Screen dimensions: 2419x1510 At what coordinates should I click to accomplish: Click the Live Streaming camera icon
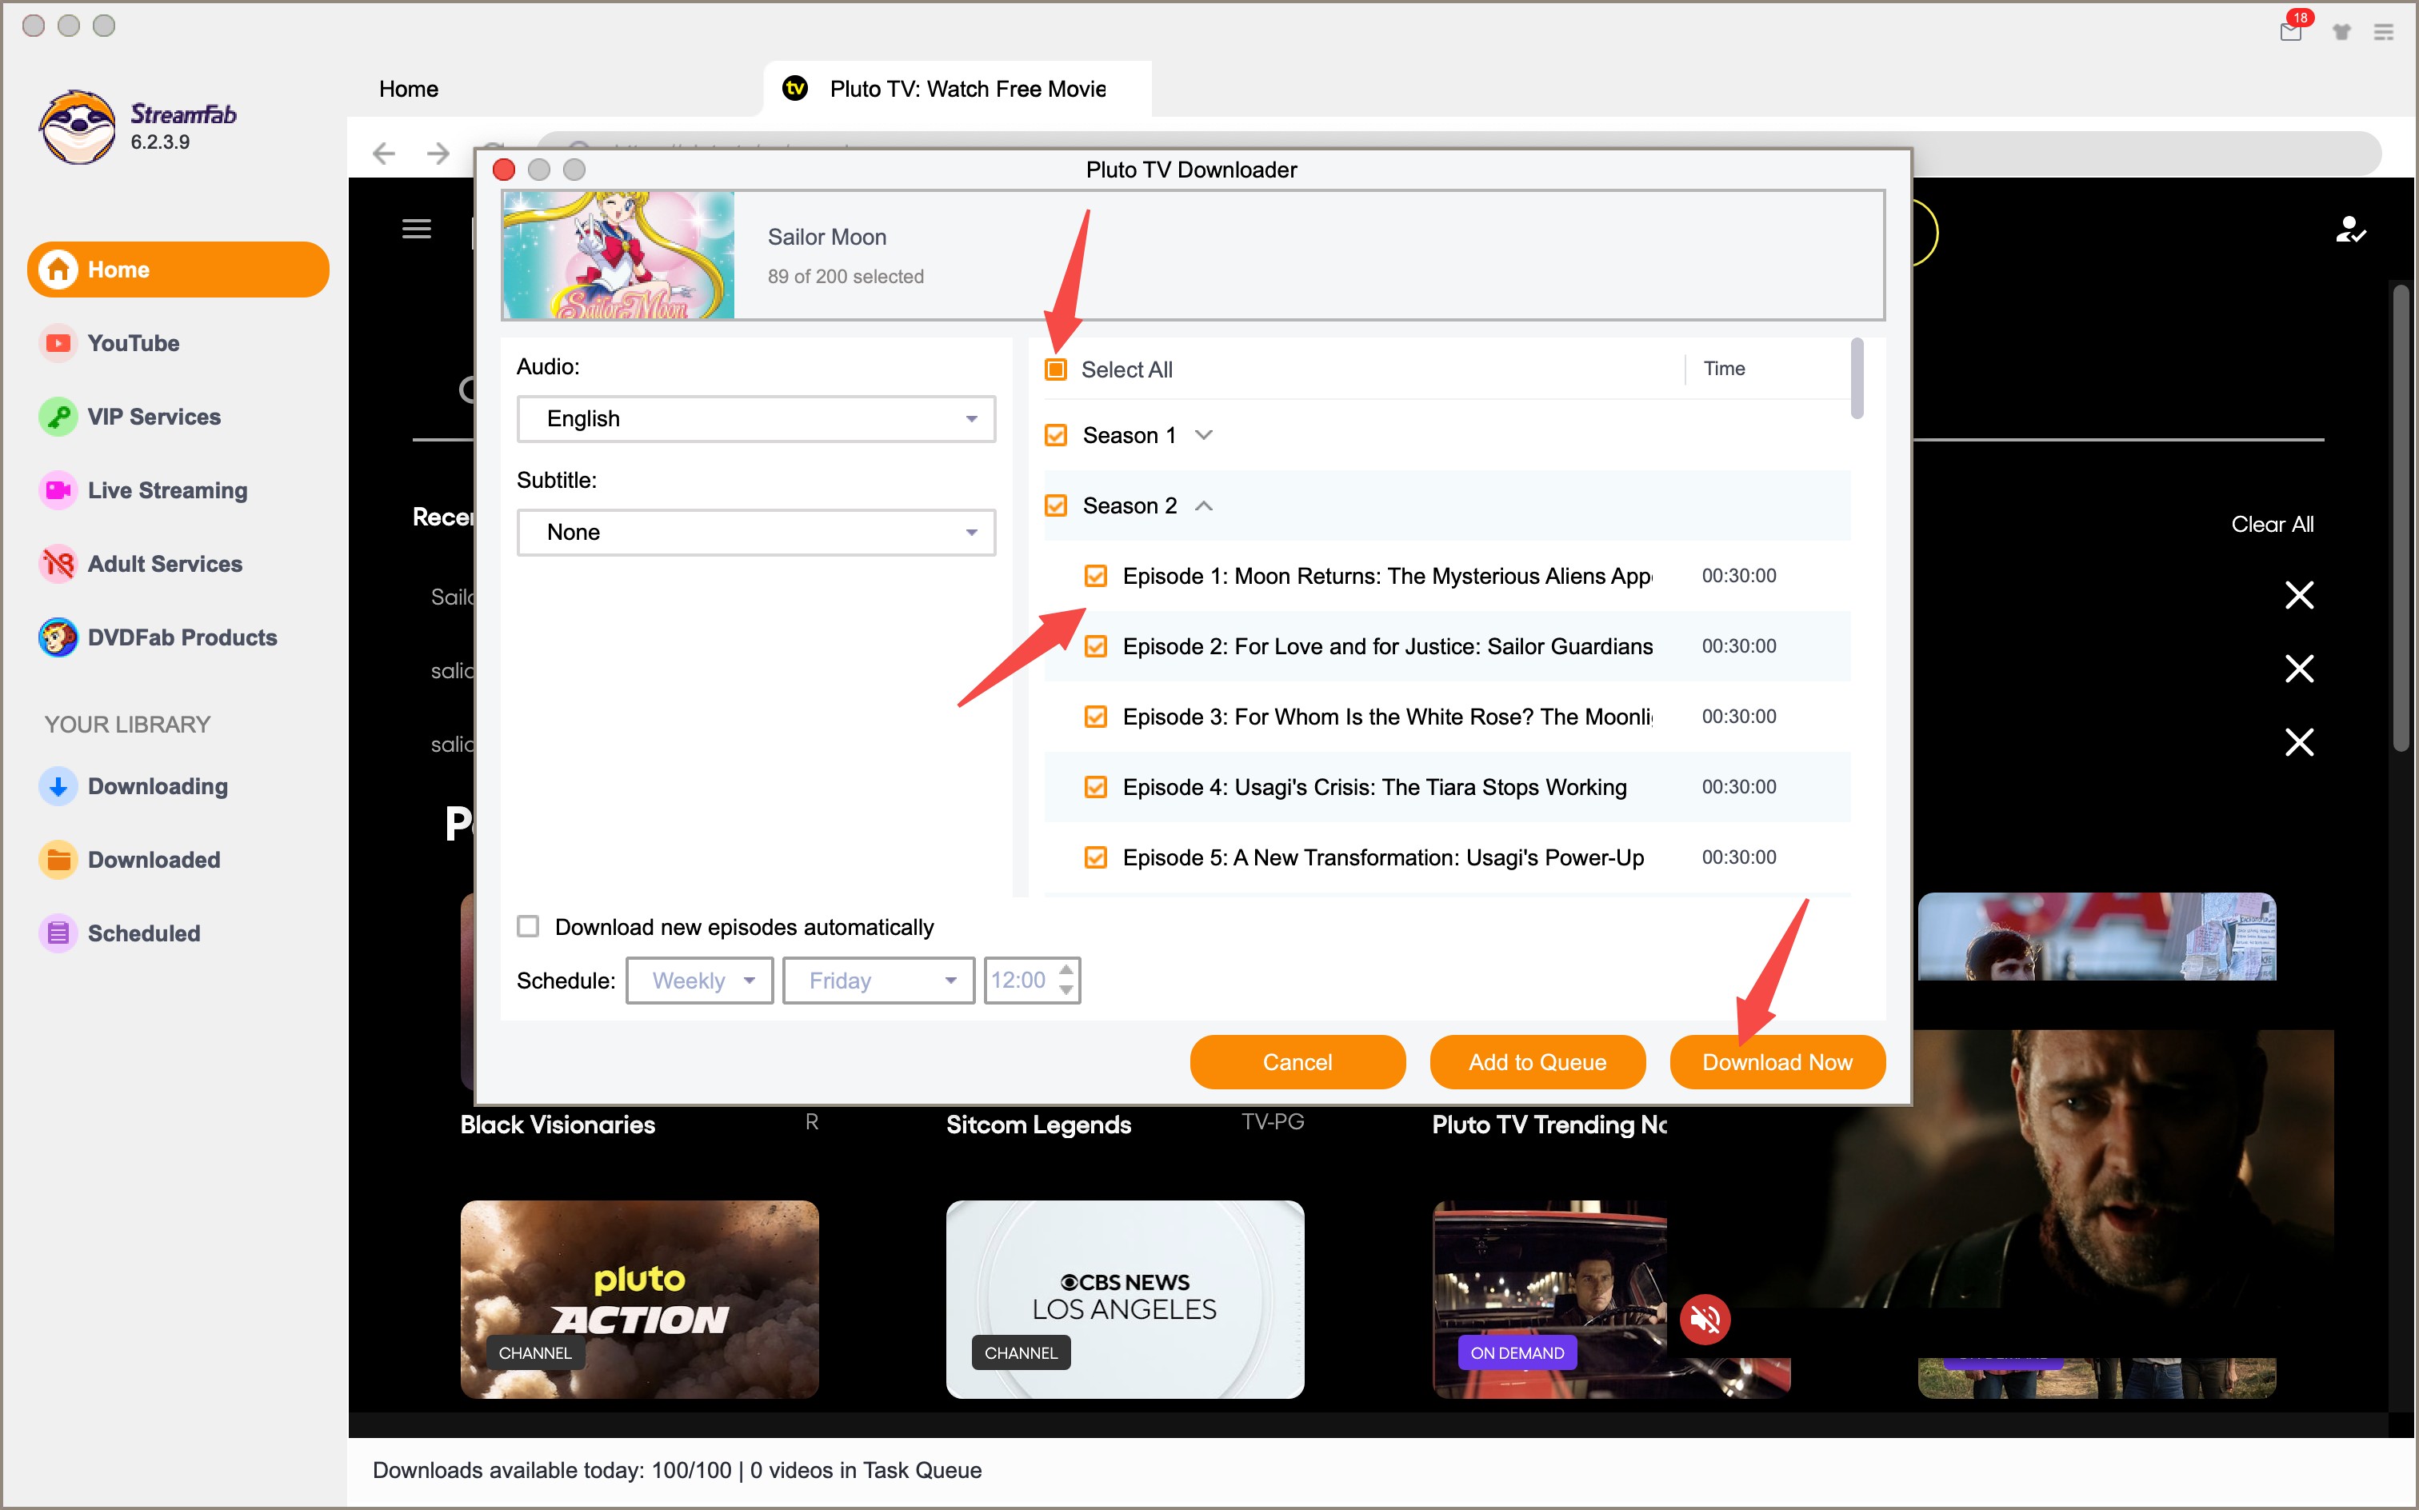(58, 490)
